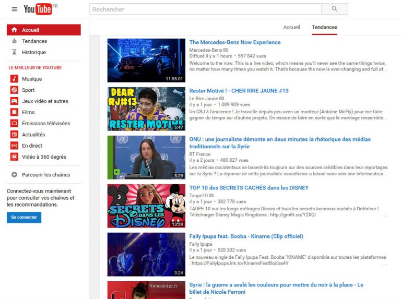Viewport: 401px width, 299px height.
Task: Open the En direct category
Action: pos(32,146)
